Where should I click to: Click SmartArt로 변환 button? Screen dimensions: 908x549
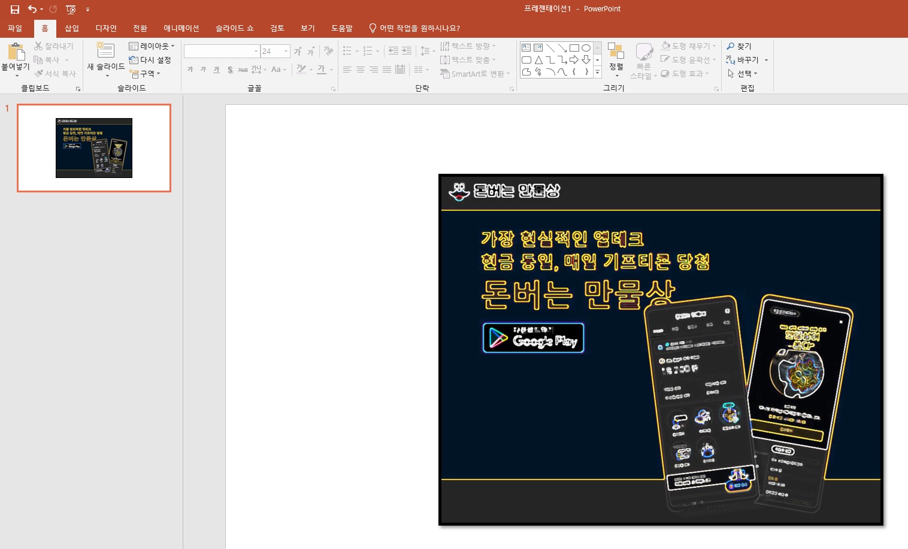[475, 74]
